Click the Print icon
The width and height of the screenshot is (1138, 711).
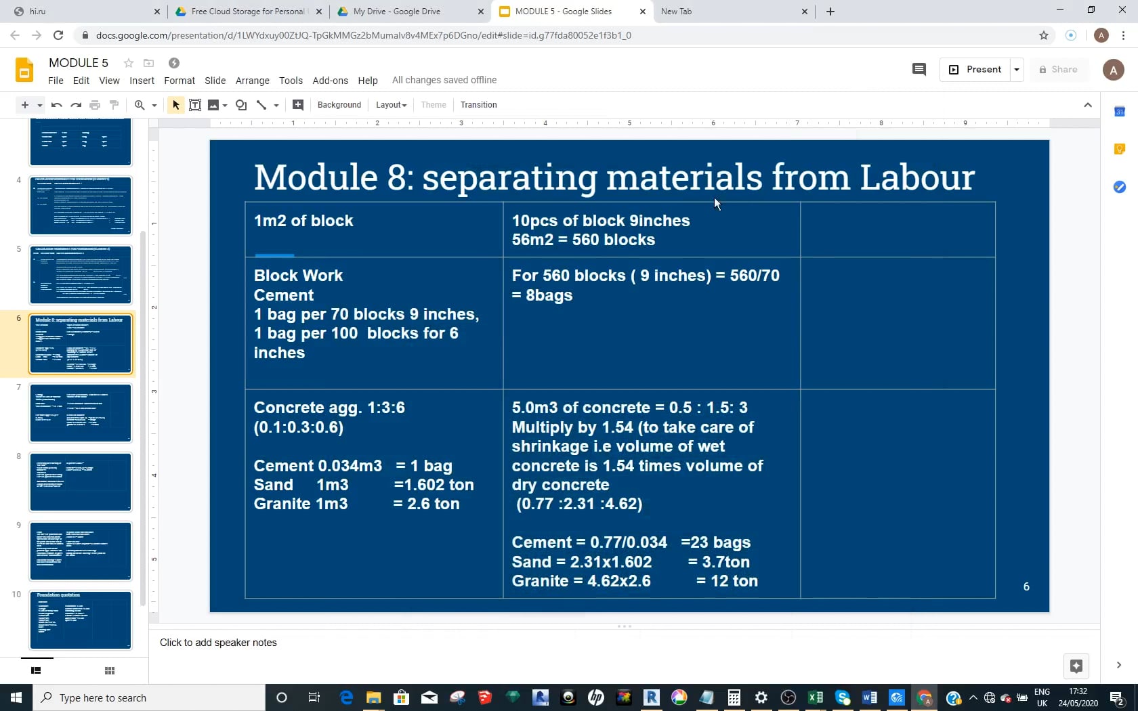tap(95, 105)
